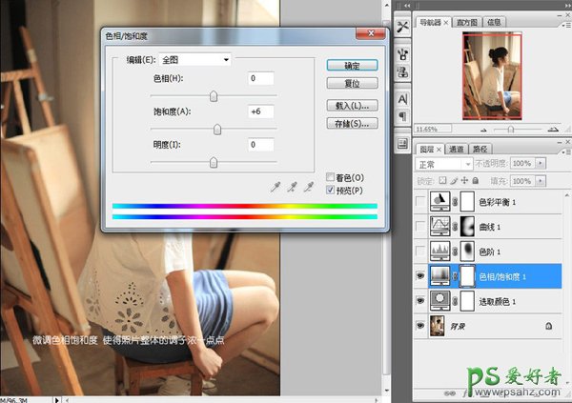Enable the 着色 (Colorize) checkbox
The image size is (572, 403).
point(330,177)
